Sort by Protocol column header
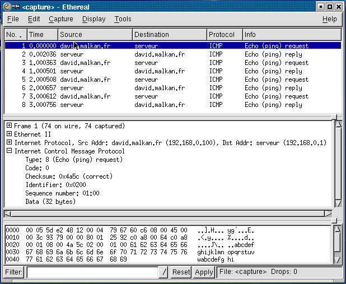346x284 pixels. tap(225, 35)
